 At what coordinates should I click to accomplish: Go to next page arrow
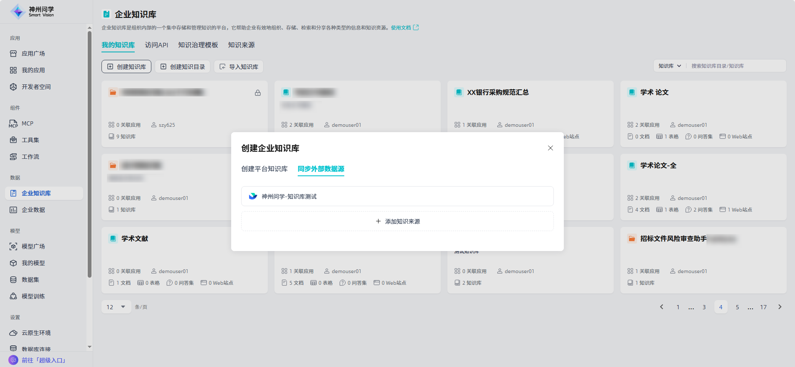(780, 307)
